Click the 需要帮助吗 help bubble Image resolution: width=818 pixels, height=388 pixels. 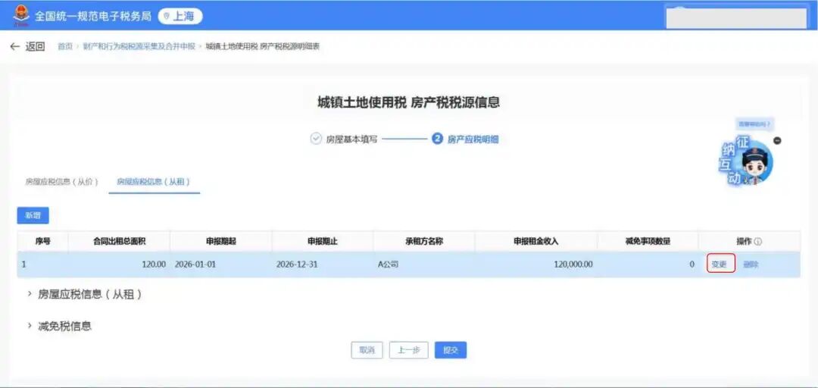pos(754,124)
